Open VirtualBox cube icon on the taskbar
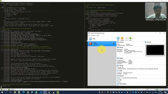 point(45,92)
